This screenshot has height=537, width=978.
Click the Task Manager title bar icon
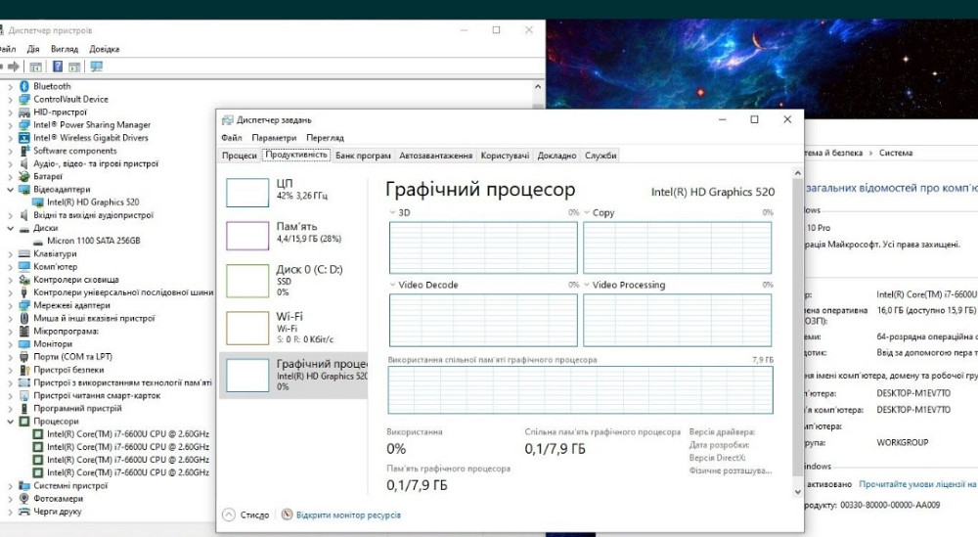pyautogui.click(x=228, y=119)
